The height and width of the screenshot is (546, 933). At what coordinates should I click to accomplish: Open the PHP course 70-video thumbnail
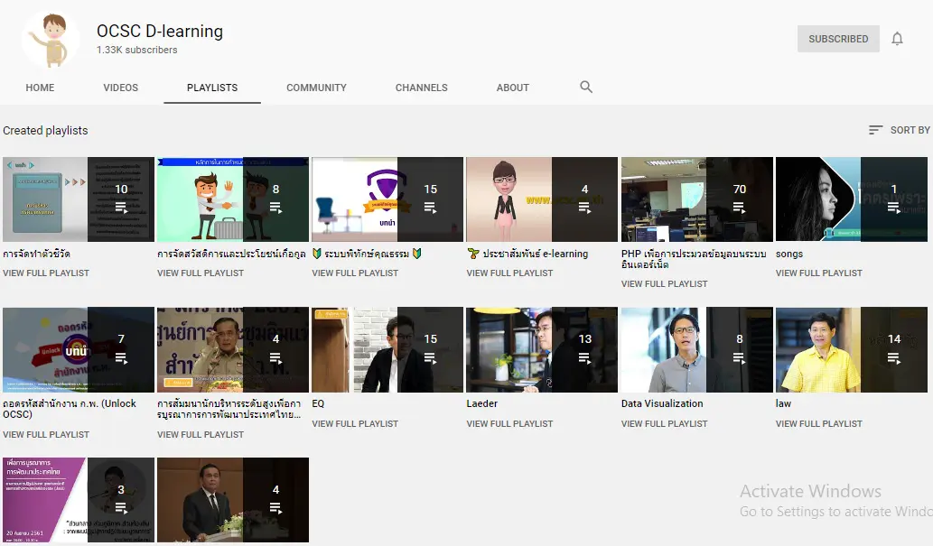696,199
